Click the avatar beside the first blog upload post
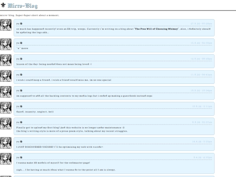Viewport: 236px width, 177px height. (x=6, y=123)
